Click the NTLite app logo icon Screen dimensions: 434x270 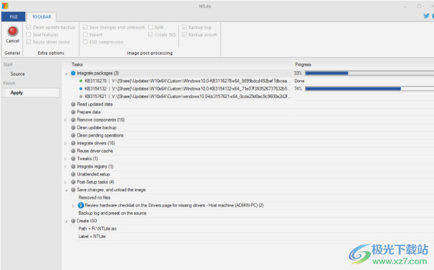click(5, 6)
